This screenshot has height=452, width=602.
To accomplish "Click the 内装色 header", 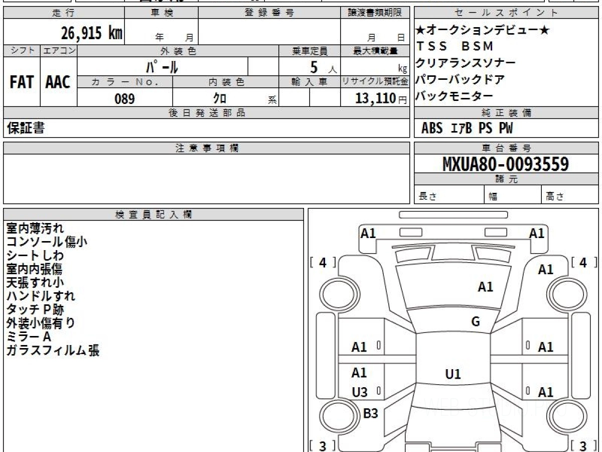I will pyautogui.click(x=226, y=82).
